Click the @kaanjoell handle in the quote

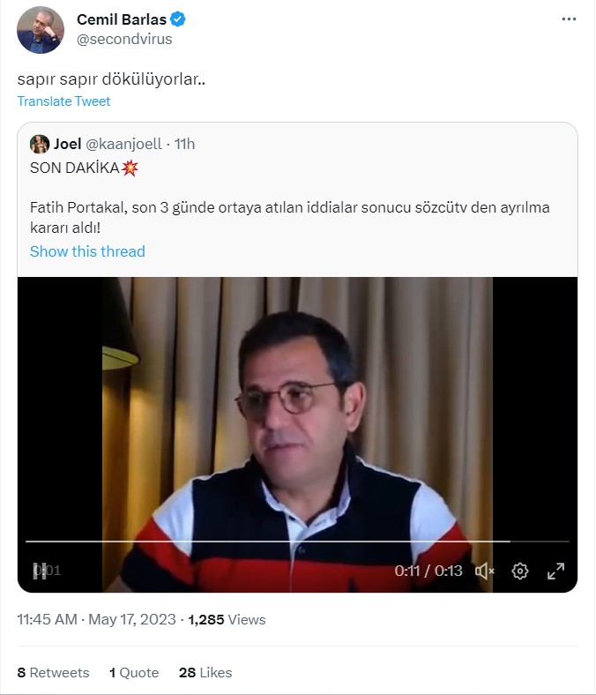click(x=125, y=144)
